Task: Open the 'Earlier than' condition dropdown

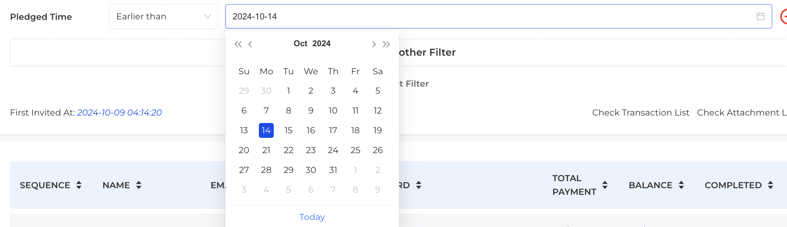Action: (164, 17)
